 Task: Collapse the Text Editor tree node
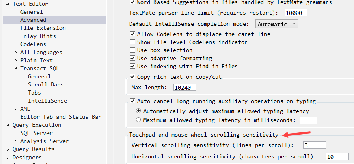click(x=8, y=4)
